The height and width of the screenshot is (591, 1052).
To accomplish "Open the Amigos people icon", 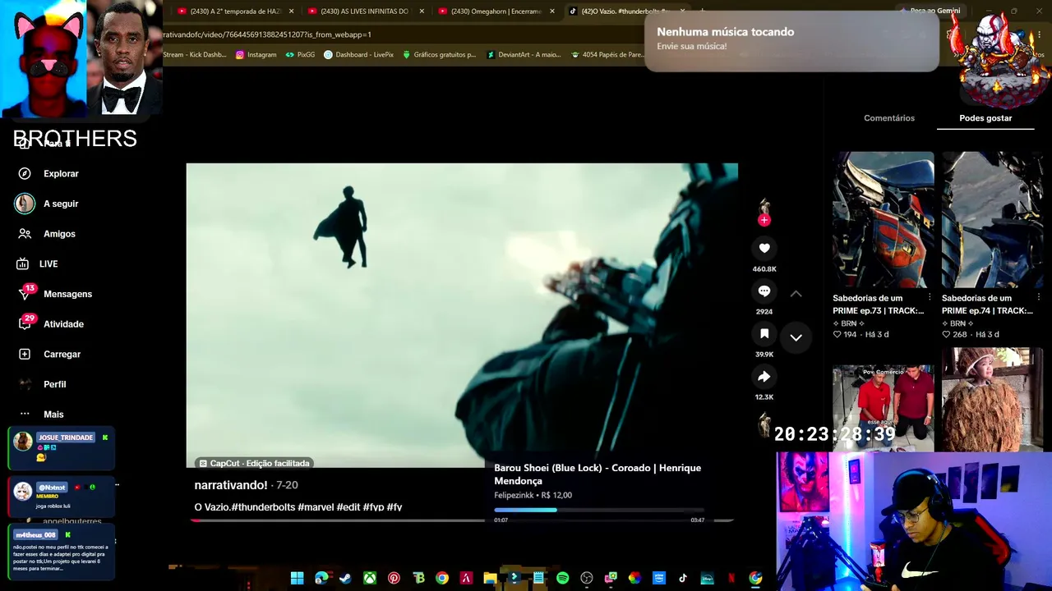I will [25, 234].
